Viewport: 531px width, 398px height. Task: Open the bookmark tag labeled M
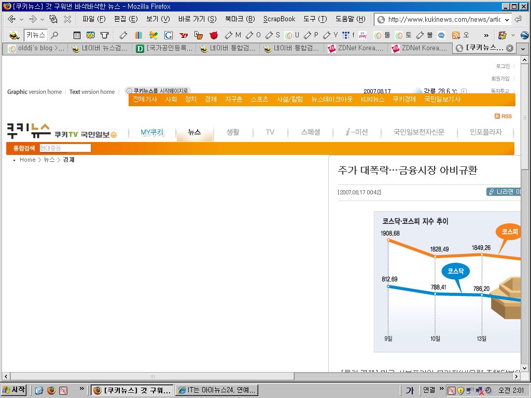pyautogui.click(x=233, y=35)
